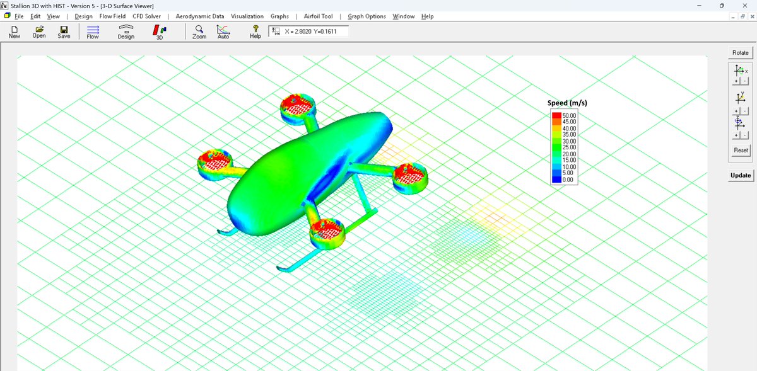Screen dimensions: 757x371
Task: Select the Design toolbar icon
Action: pyautogui.click(x=126, y=32)
